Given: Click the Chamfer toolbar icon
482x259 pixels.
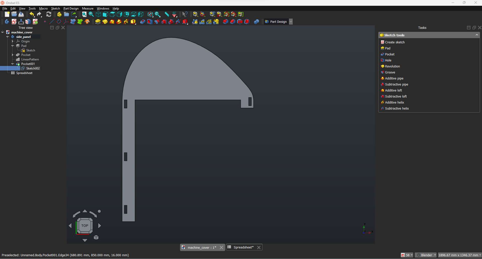Looking at the screenshot, I should [233, 22].
